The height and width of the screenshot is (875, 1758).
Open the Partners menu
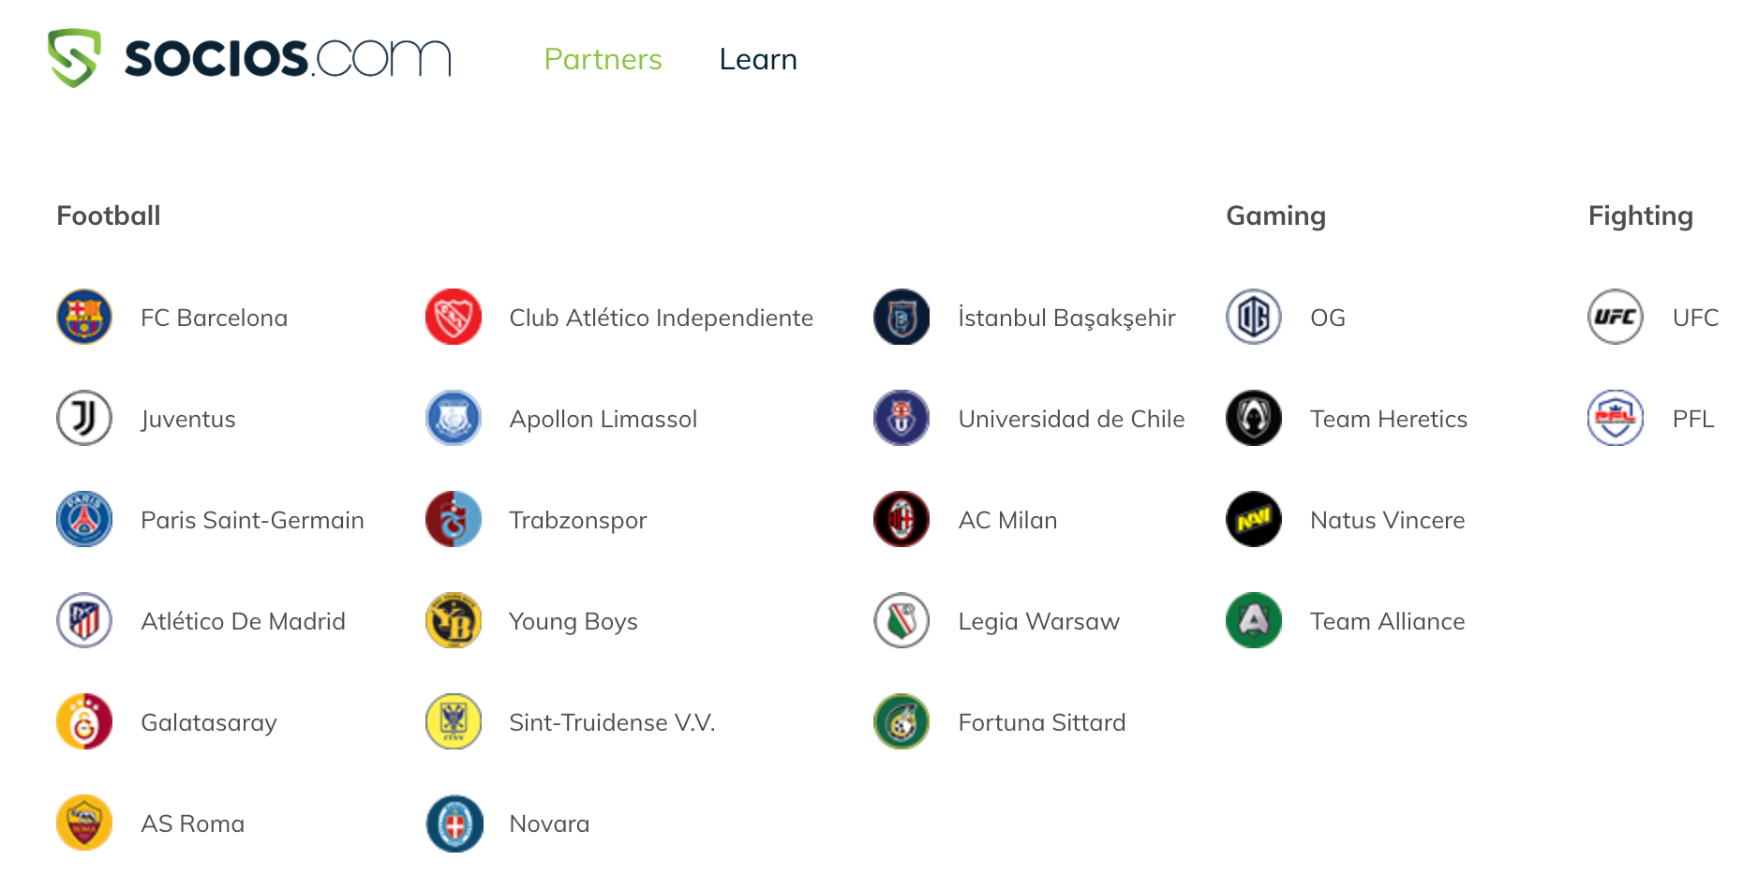[603, 59]
